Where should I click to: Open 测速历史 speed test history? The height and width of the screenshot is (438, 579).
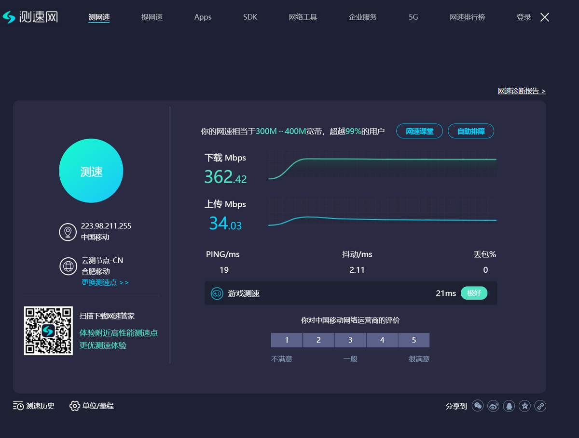[x=34, y=406]
